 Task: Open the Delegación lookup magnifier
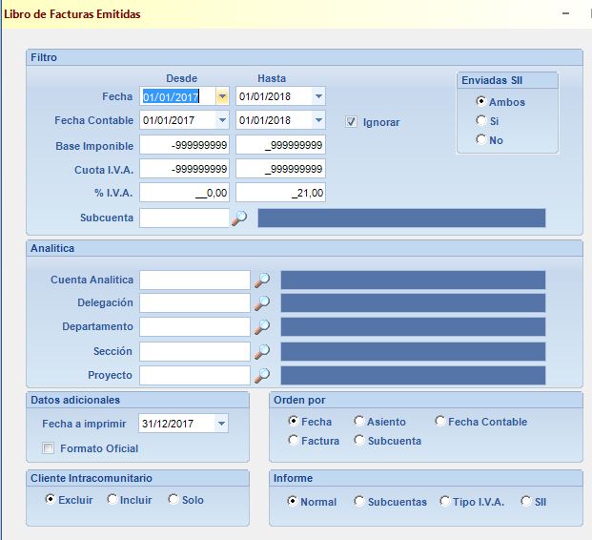[x=261, y=303]
